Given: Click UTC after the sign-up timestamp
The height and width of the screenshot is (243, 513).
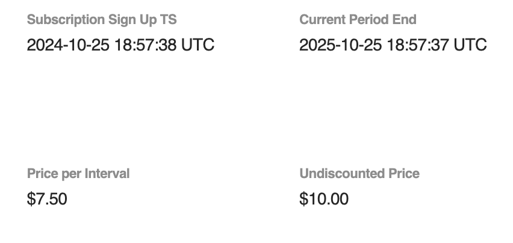Looking at the screenshot, I should coord(197,45).
